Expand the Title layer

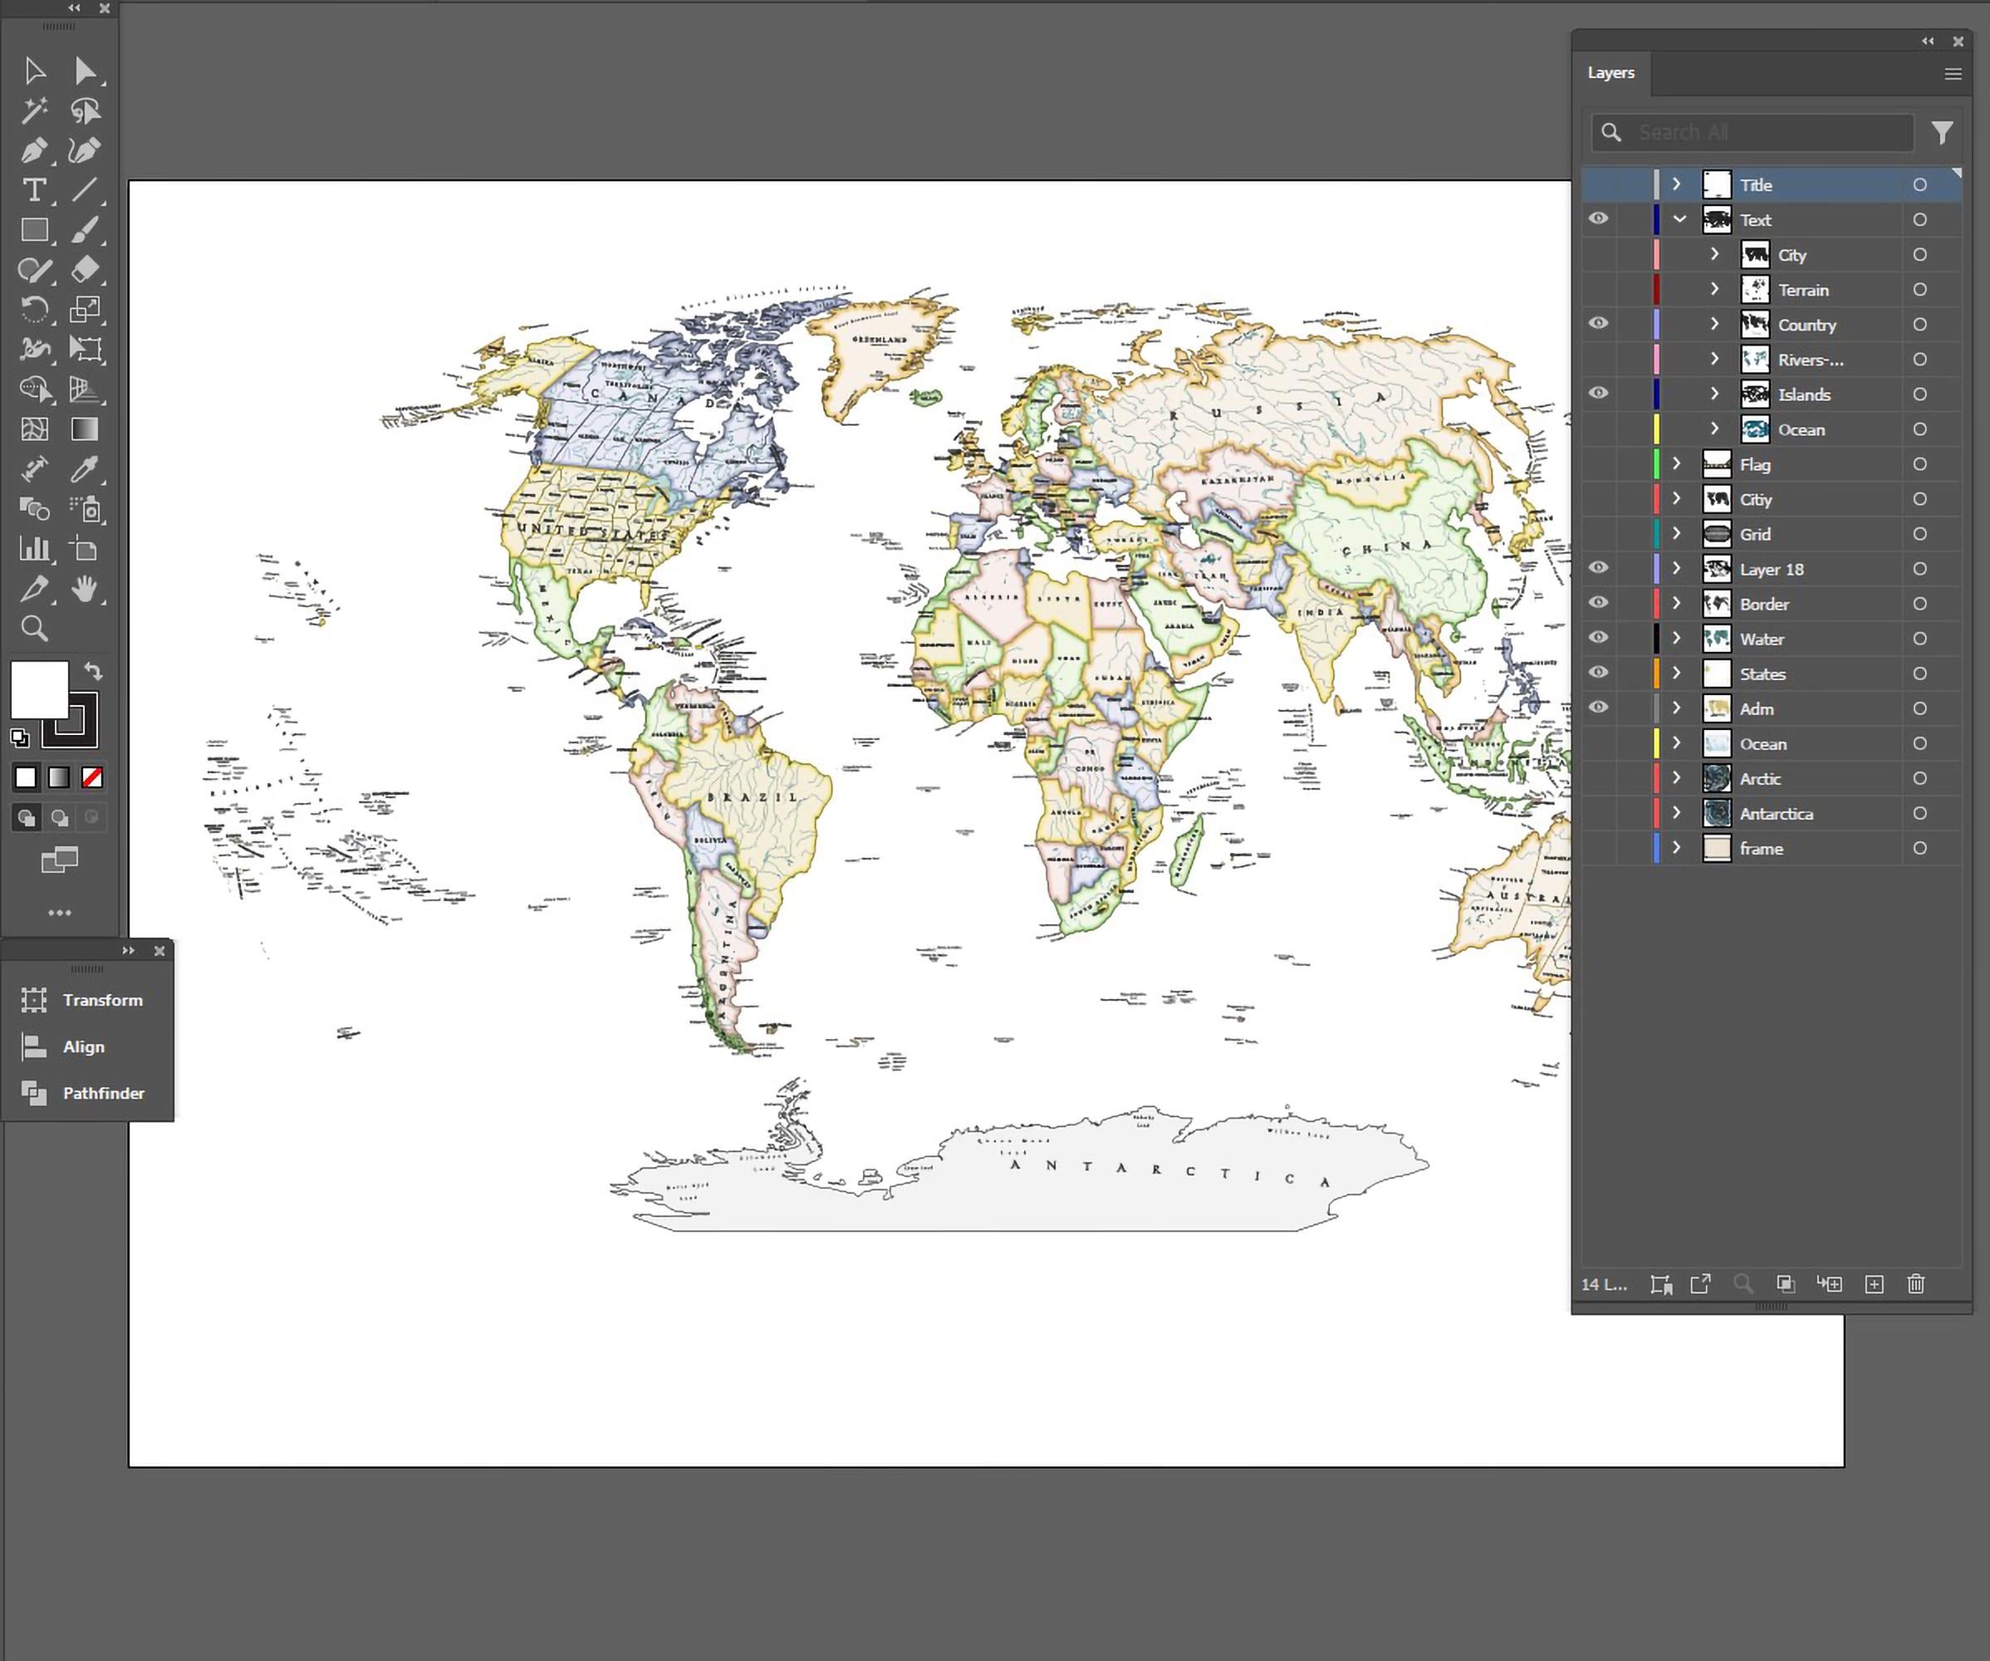point(1676,184)
